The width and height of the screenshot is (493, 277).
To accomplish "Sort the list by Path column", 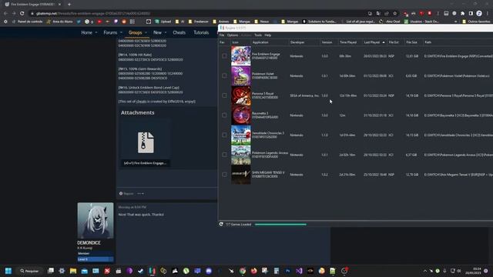I will [x=458, y=42].
